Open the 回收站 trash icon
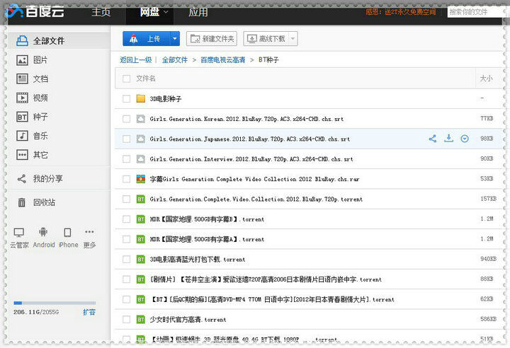This screenshot has width=510, height=348. pyautogui.click(x=21, y=202)
